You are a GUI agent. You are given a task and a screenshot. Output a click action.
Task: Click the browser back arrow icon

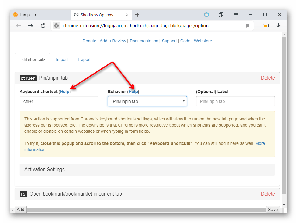[x=19, y=26]
